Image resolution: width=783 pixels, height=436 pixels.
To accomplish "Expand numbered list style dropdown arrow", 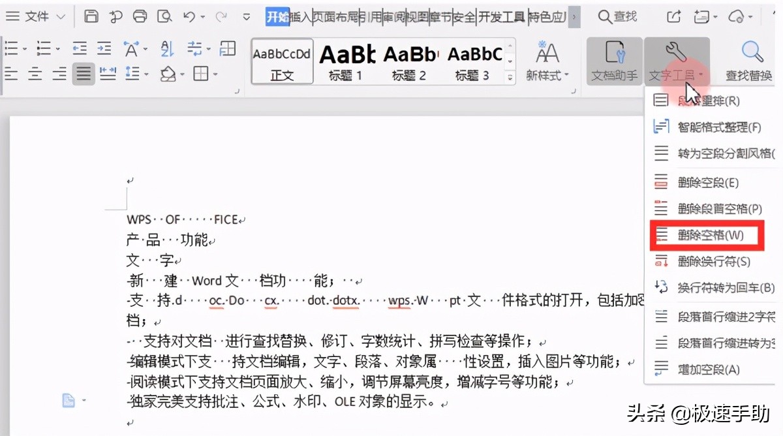I will coord(57,49).
